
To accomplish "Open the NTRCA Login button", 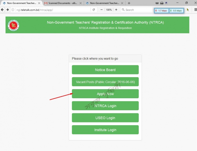I will pyautogui.click(x=105, y=106).
